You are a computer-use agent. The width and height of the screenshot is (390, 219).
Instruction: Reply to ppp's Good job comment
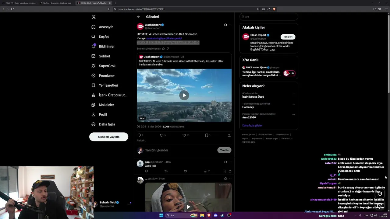[x=146, y=171]
